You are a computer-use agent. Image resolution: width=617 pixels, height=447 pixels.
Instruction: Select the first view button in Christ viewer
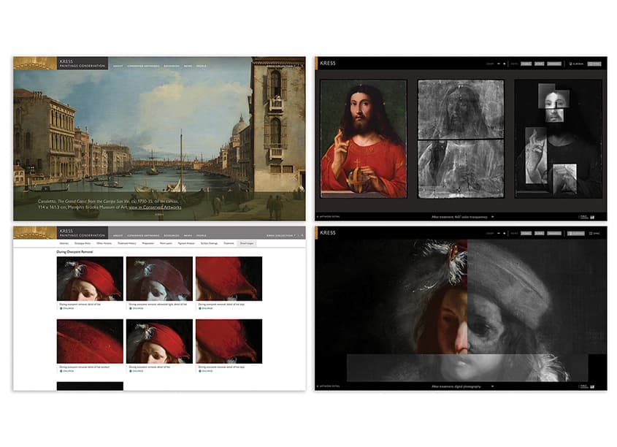pos(526,64)
